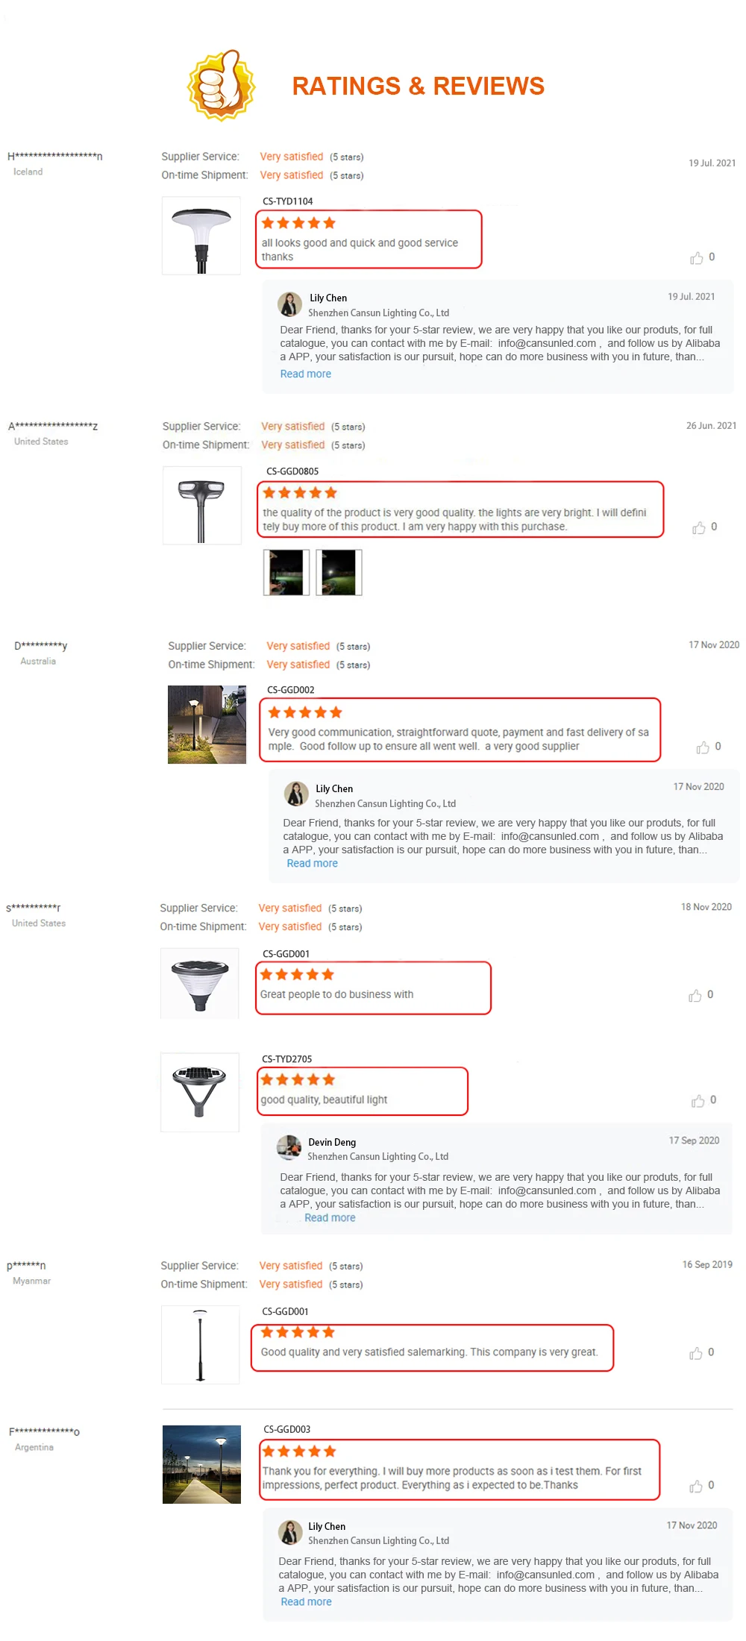Open the CS-TYD2705 solar lamp image

click(200, 1092)
